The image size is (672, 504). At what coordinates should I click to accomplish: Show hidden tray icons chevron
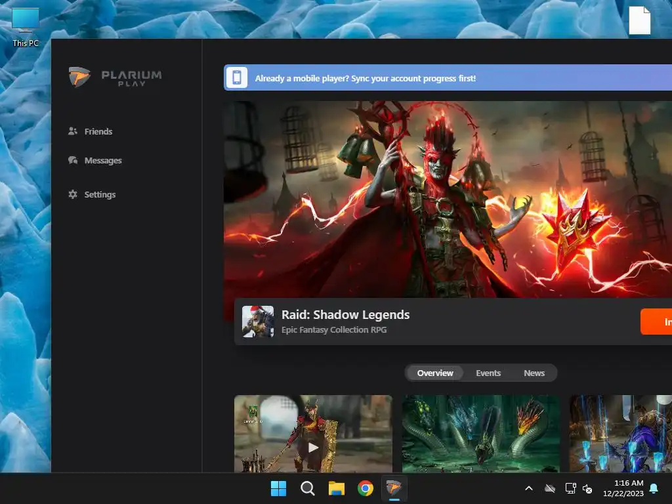click(529, 488)
